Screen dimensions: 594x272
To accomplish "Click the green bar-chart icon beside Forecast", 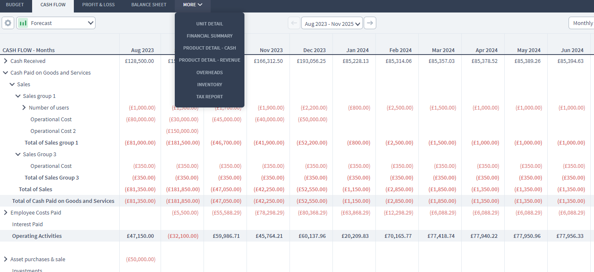I will (23, 23).
